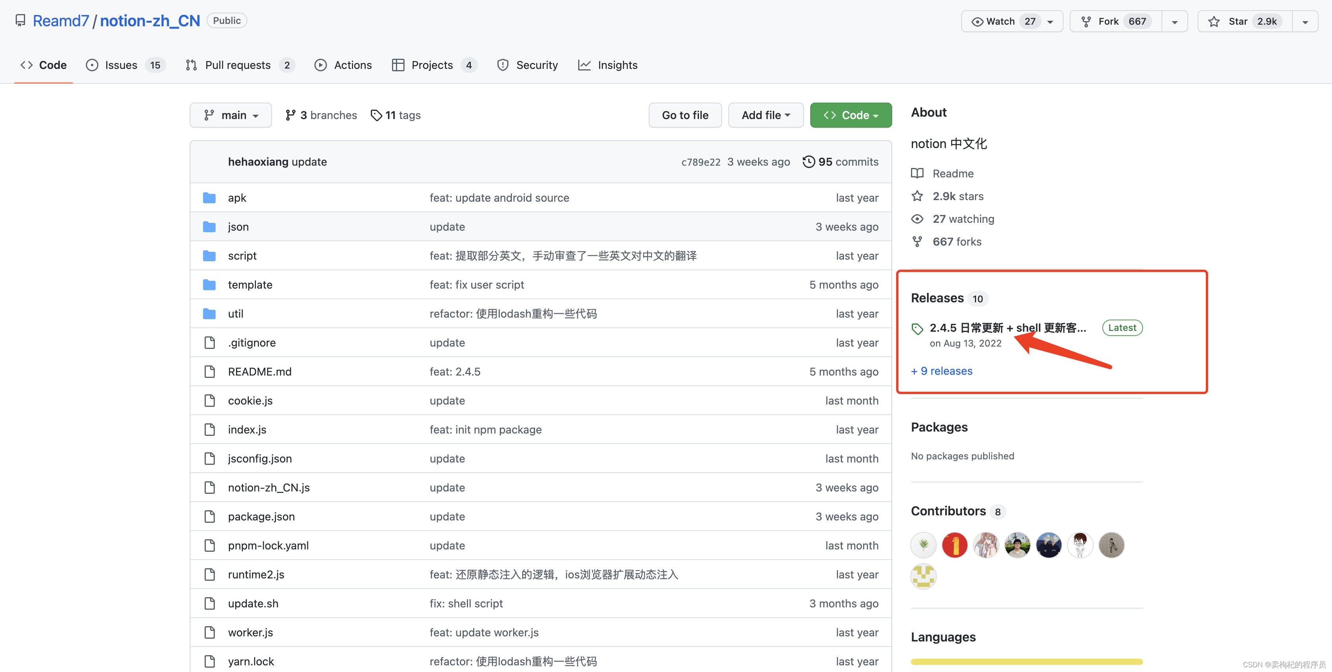1332x672 pixels.
Task: Open commit message 'fix: shell script'
Action: [466, 603]
